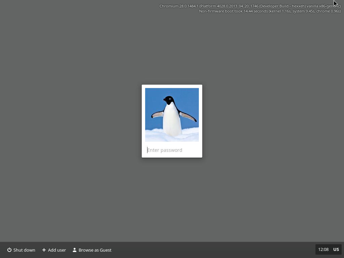Click the 12:08 clock in the tray
The image size is (344, 258).
(323, 249)
